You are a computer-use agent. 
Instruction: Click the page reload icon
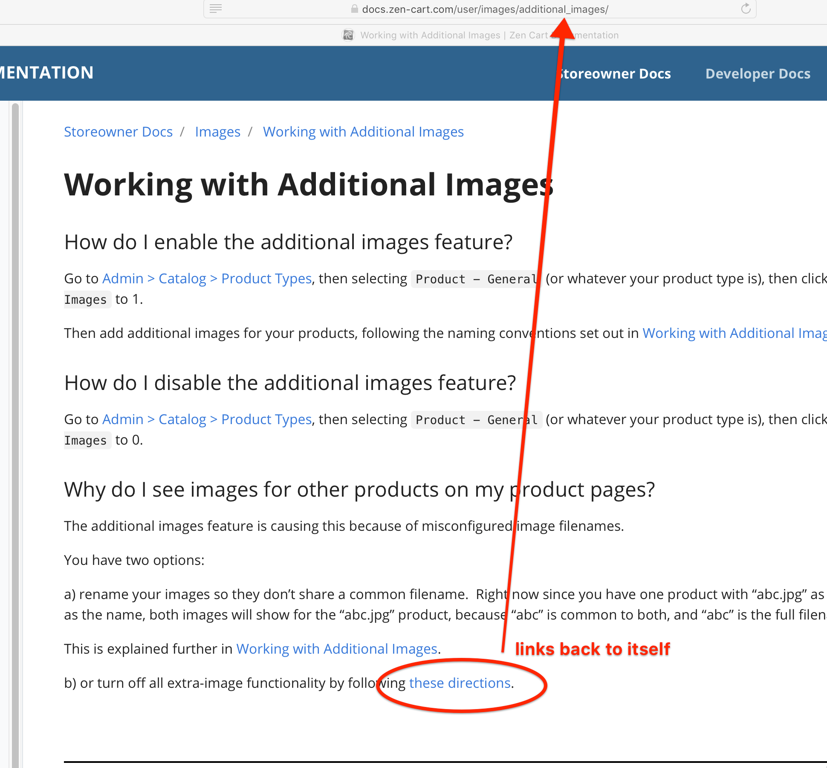tap(745, 9)
